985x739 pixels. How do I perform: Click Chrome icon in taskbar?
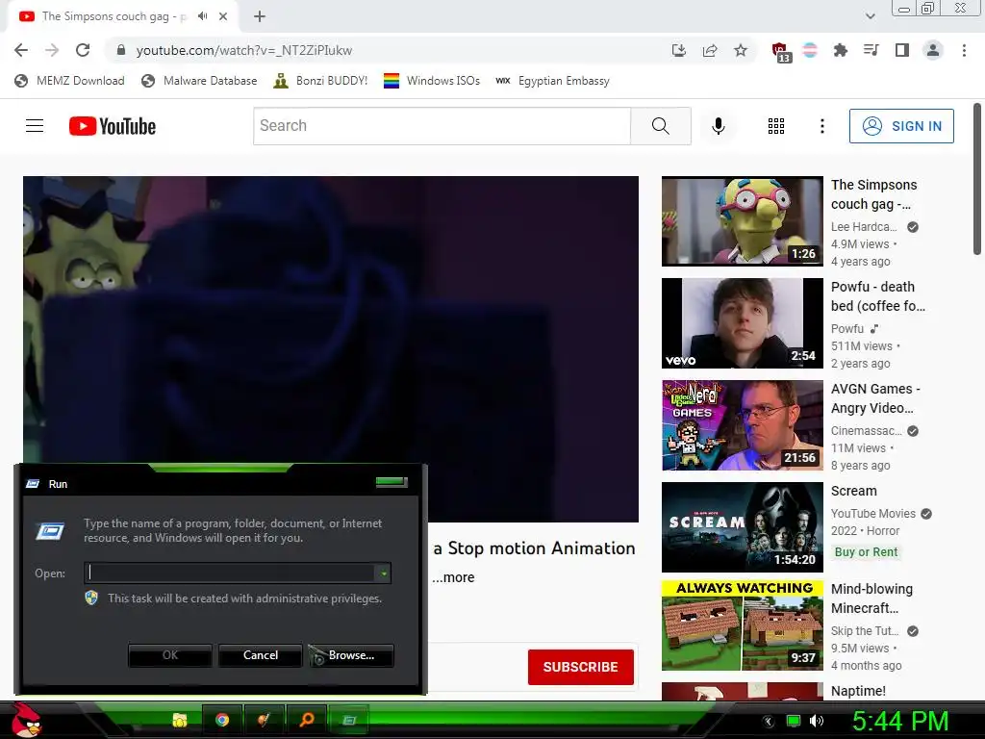click(x=222, y=720)
